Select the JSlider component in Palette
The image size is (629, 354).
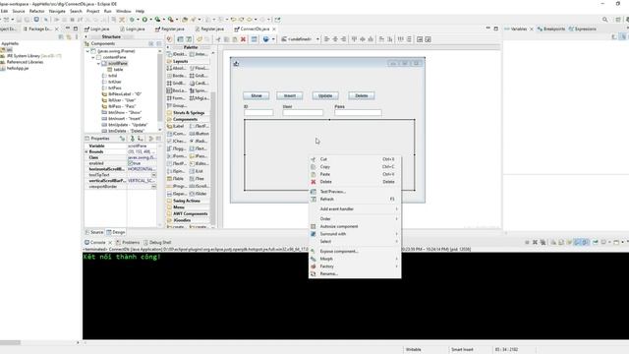pos(199,194)
